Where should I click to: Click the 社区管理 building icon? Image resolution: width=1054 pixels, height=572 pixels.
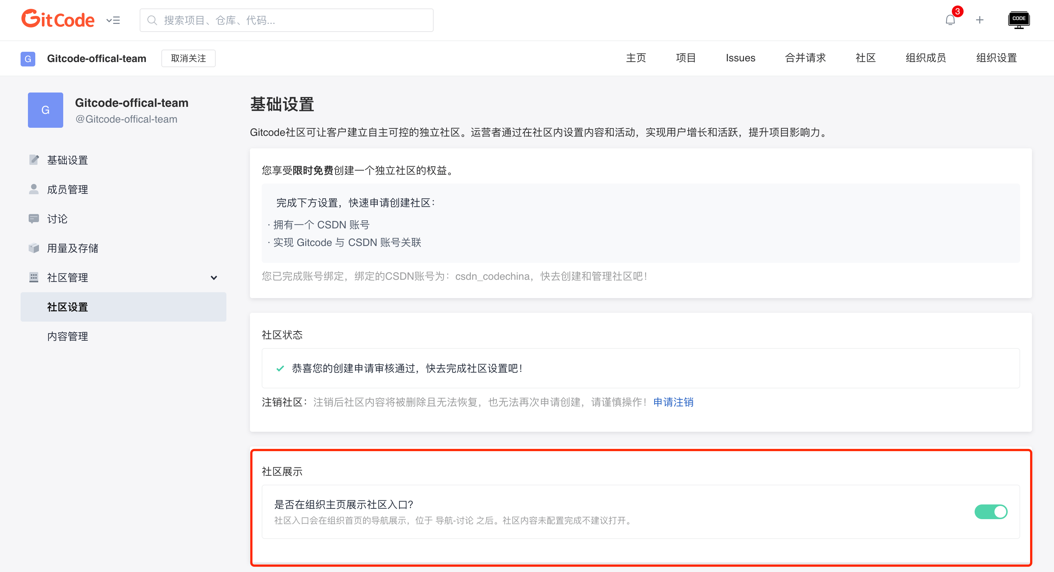tap(34, 278)
